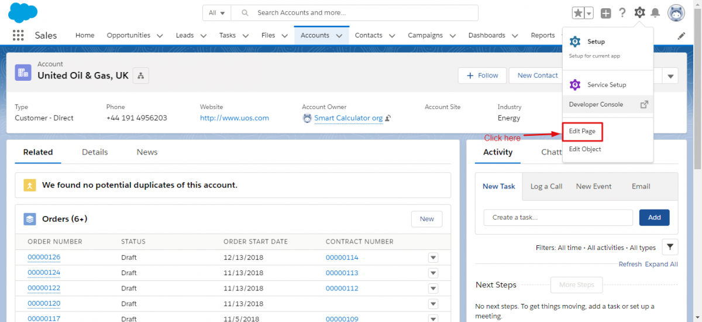Screen dimensions: 702x322
Task: Open the Dashboards navigation tab
Action: [x=487, y=35]
